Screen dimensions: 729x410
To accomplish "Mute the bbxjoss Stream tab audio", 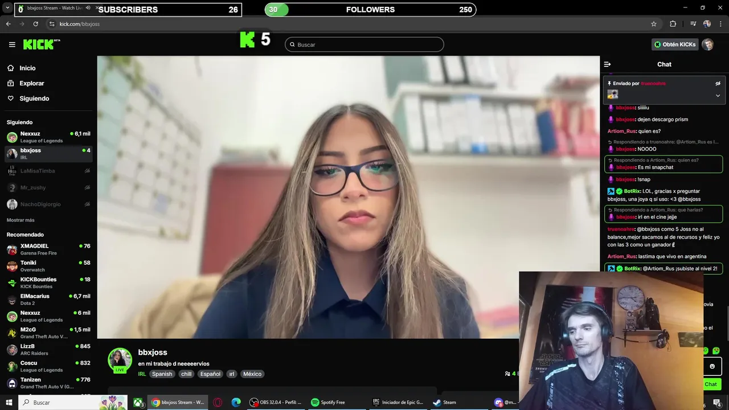I will tap(88, 8).
